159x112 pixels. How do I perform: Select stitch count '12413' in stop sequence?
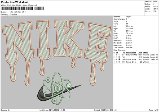click(x=123, y=55)
